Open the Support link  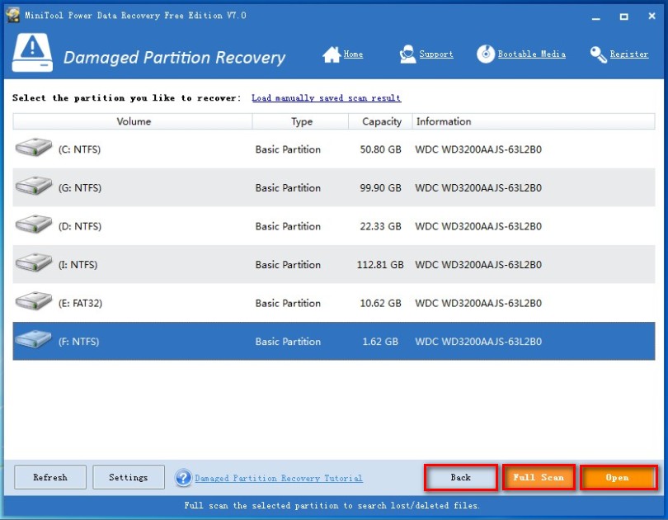click(435, 54)
